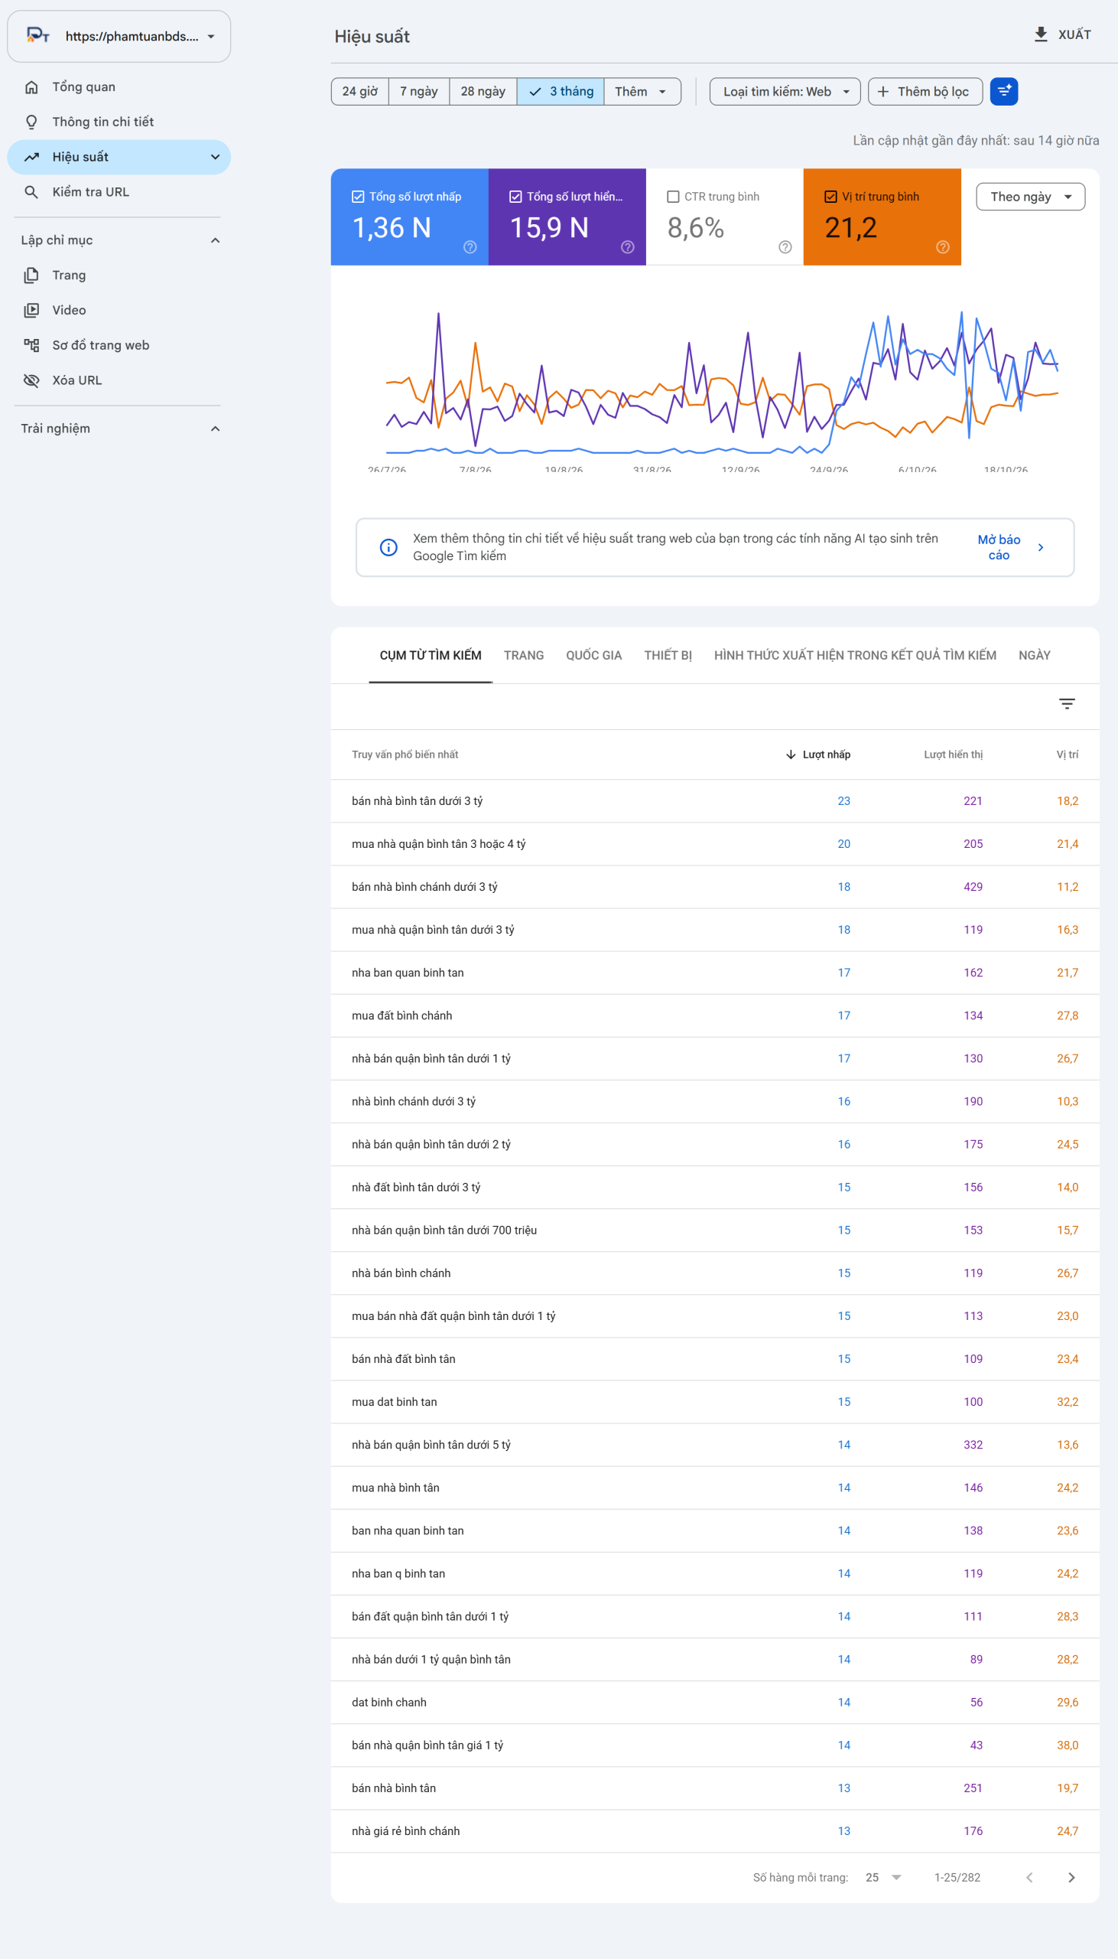
Task: Switch to the QUỐC GIA tab
Action: point(593,655)
